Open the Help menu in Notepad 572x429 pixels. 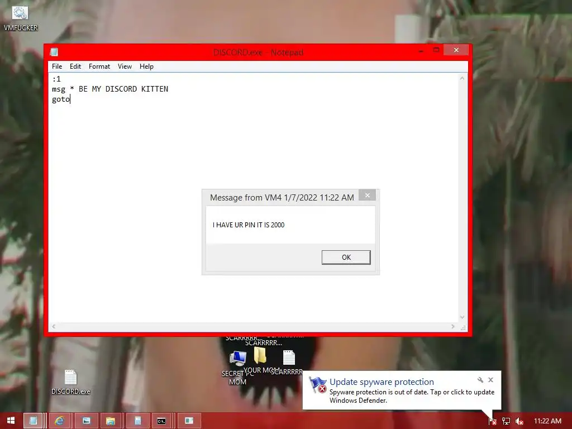click(146, 66)
